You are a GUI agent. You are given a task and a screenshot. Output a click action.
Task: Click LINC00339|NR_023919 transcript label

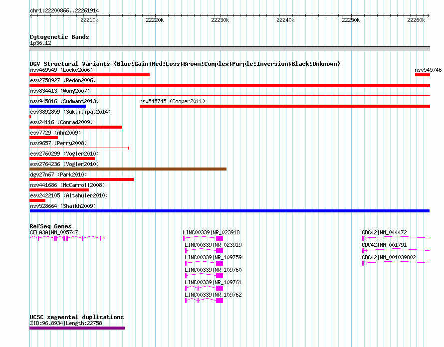[x=213, y=245]
